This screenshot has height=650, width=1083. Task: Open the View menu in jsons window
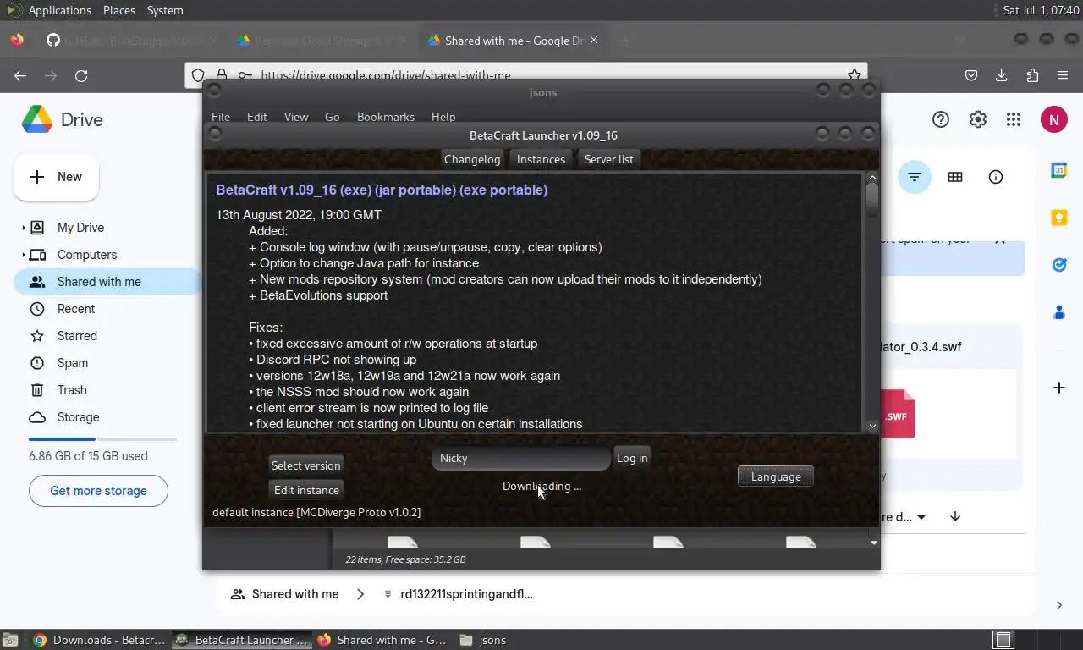tap(296, 117)
